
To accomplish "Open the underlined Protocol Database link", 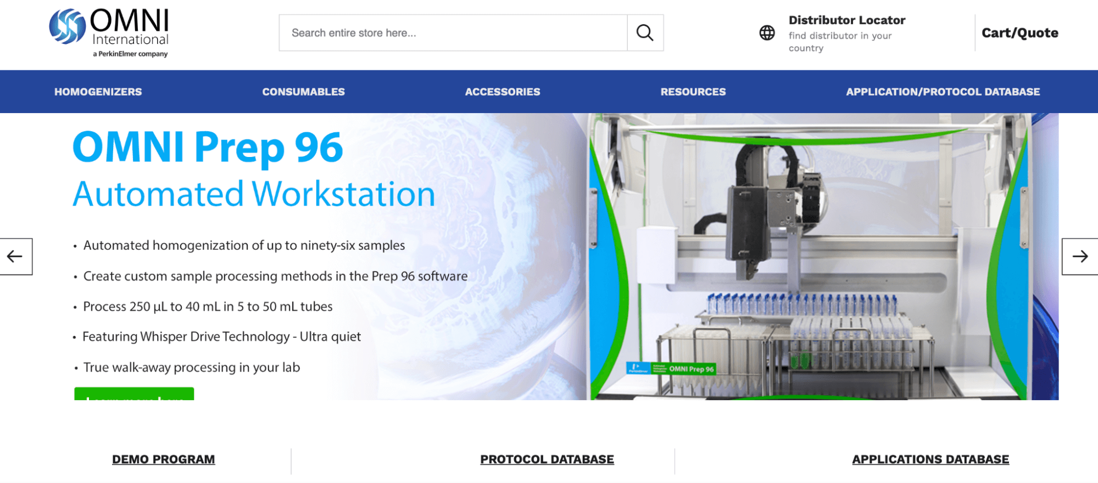I will tap(547, 459).
